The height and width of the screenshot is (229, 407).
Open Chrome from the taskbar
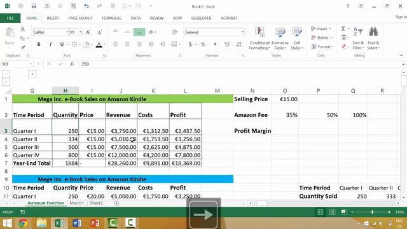[23, 223]
